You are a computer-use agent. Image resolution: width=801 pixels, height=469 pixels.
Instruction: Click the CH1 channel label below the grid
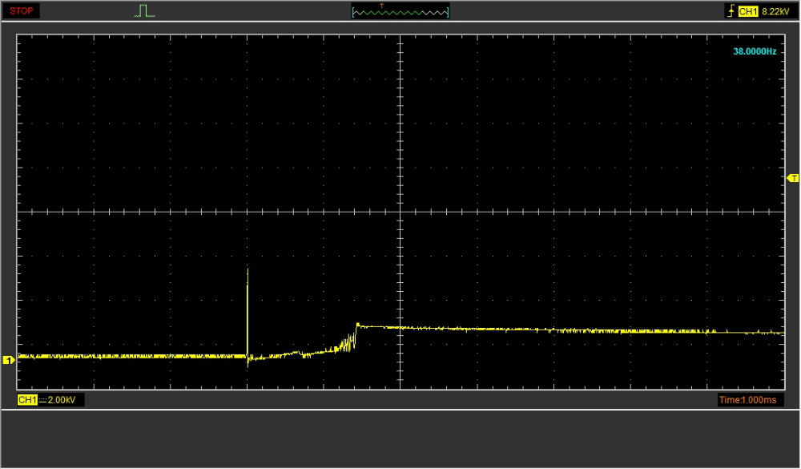click(27, 399)
